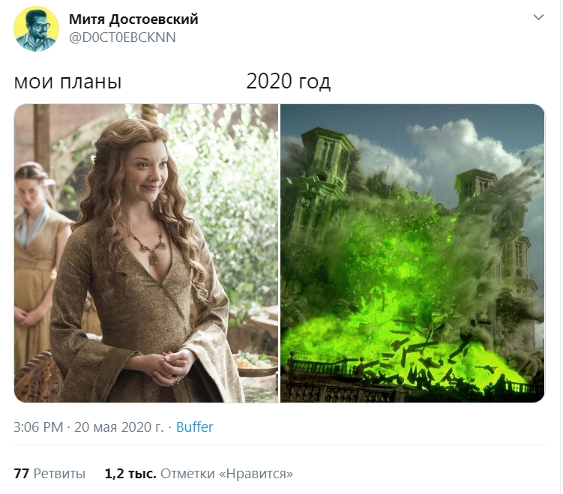Open the Отметки «Нравится» likes list
Screen dimensions: 563x494
point(226,474)
